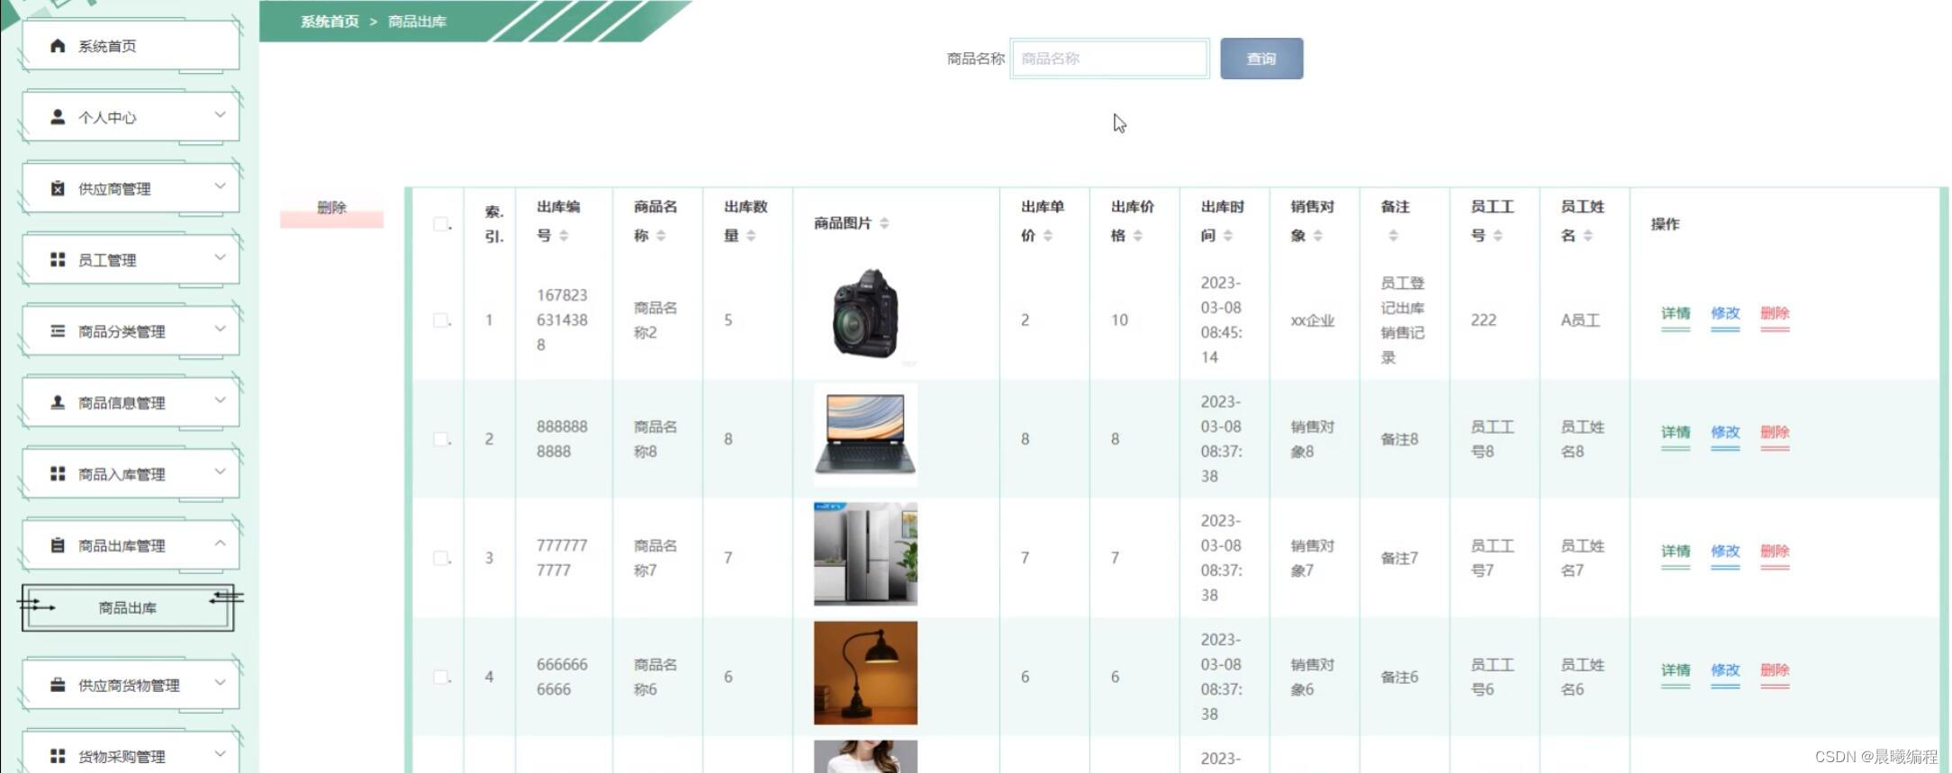Check the row 1 checkbox for 商品名称2
Image resolution: width=1952 pixels, height=773 pixels.
point(440,320)
